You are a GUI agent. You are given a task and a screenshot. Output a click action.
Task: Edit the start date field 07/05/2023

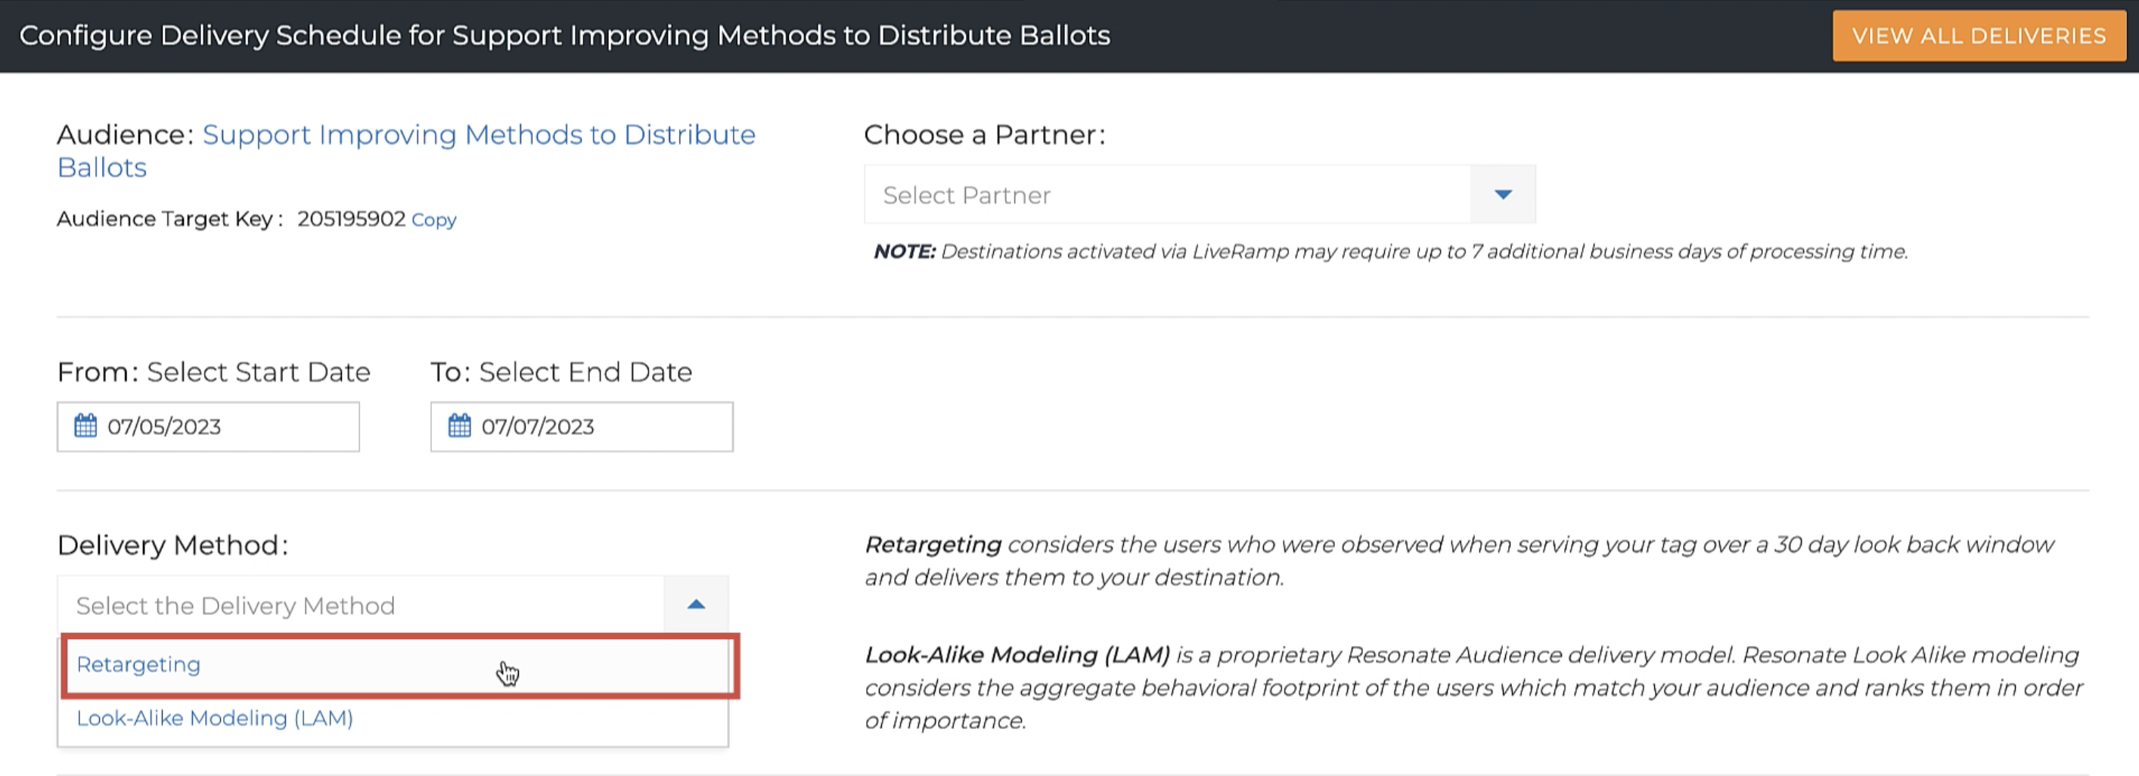coord(209,427)
